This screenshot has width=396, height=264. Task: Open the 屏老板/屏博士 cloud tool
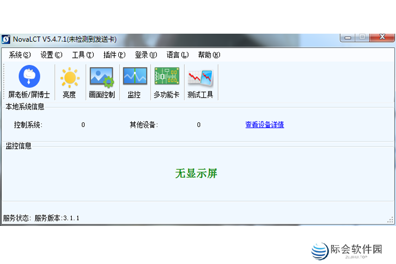pyautogui.click(x=29, y=82)
